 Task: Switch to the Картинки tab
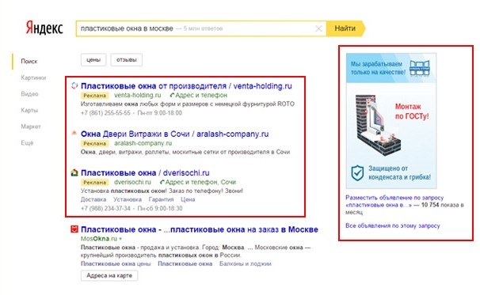coord(33,78)
